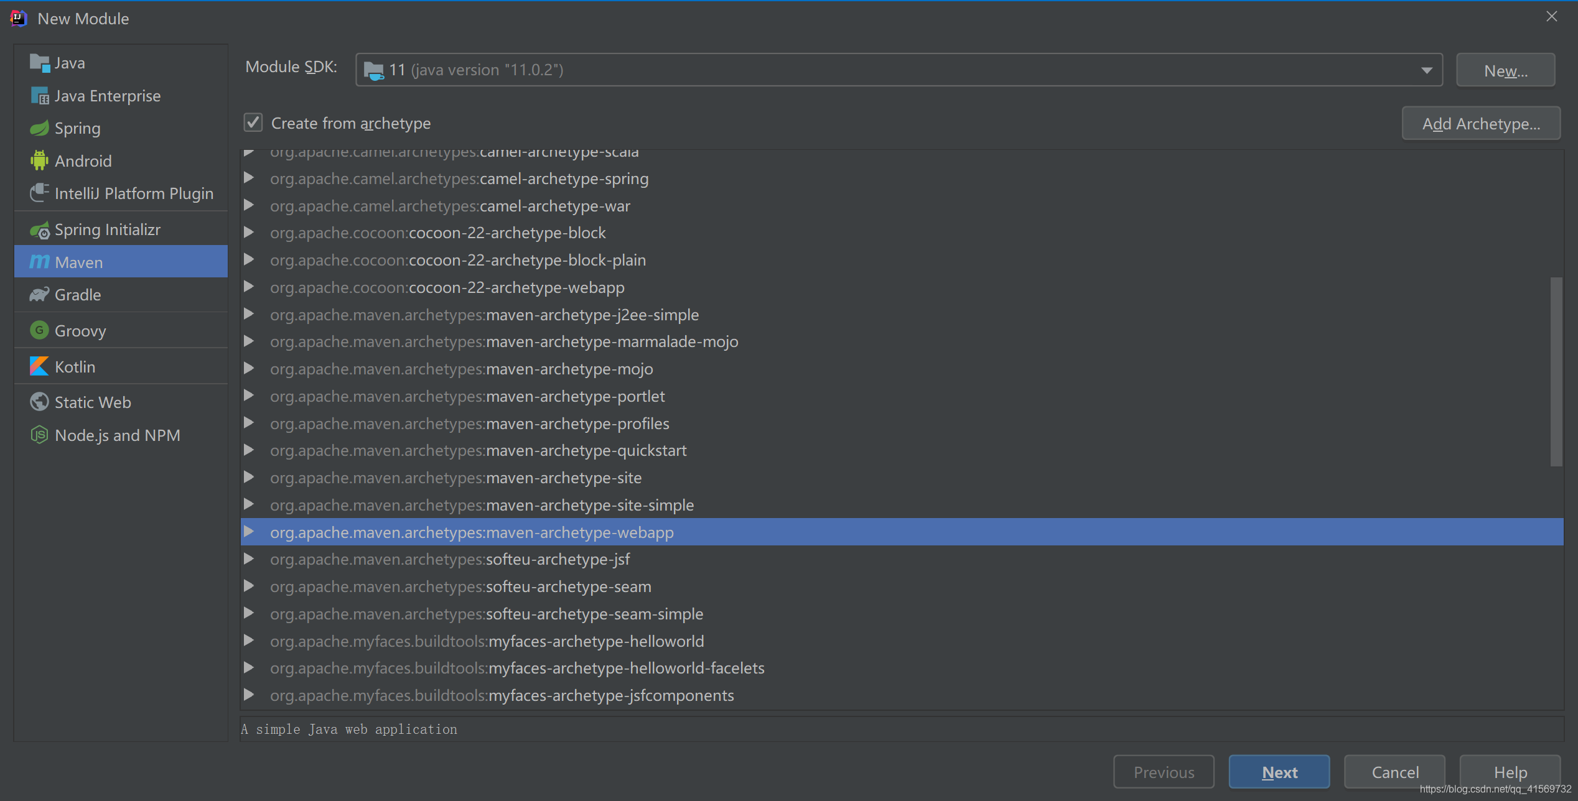Select softeu-archetype-seam-simple row
Screen dimensions: 1578x801
click(x=902, y=614)
